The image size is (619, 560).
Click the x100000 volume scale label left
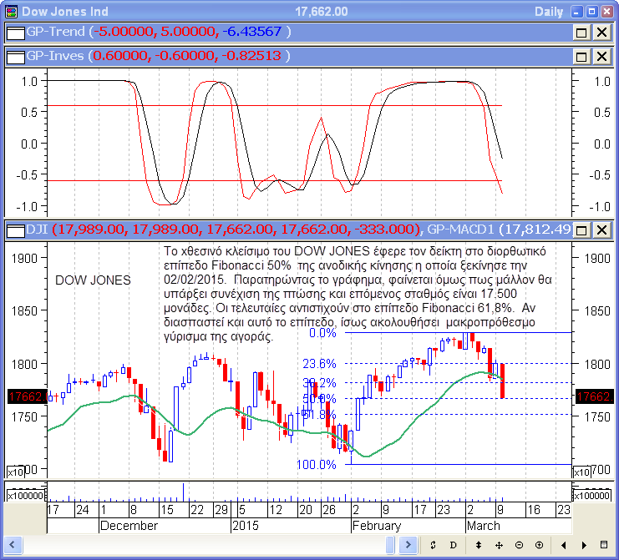click(x=26, y=496)
